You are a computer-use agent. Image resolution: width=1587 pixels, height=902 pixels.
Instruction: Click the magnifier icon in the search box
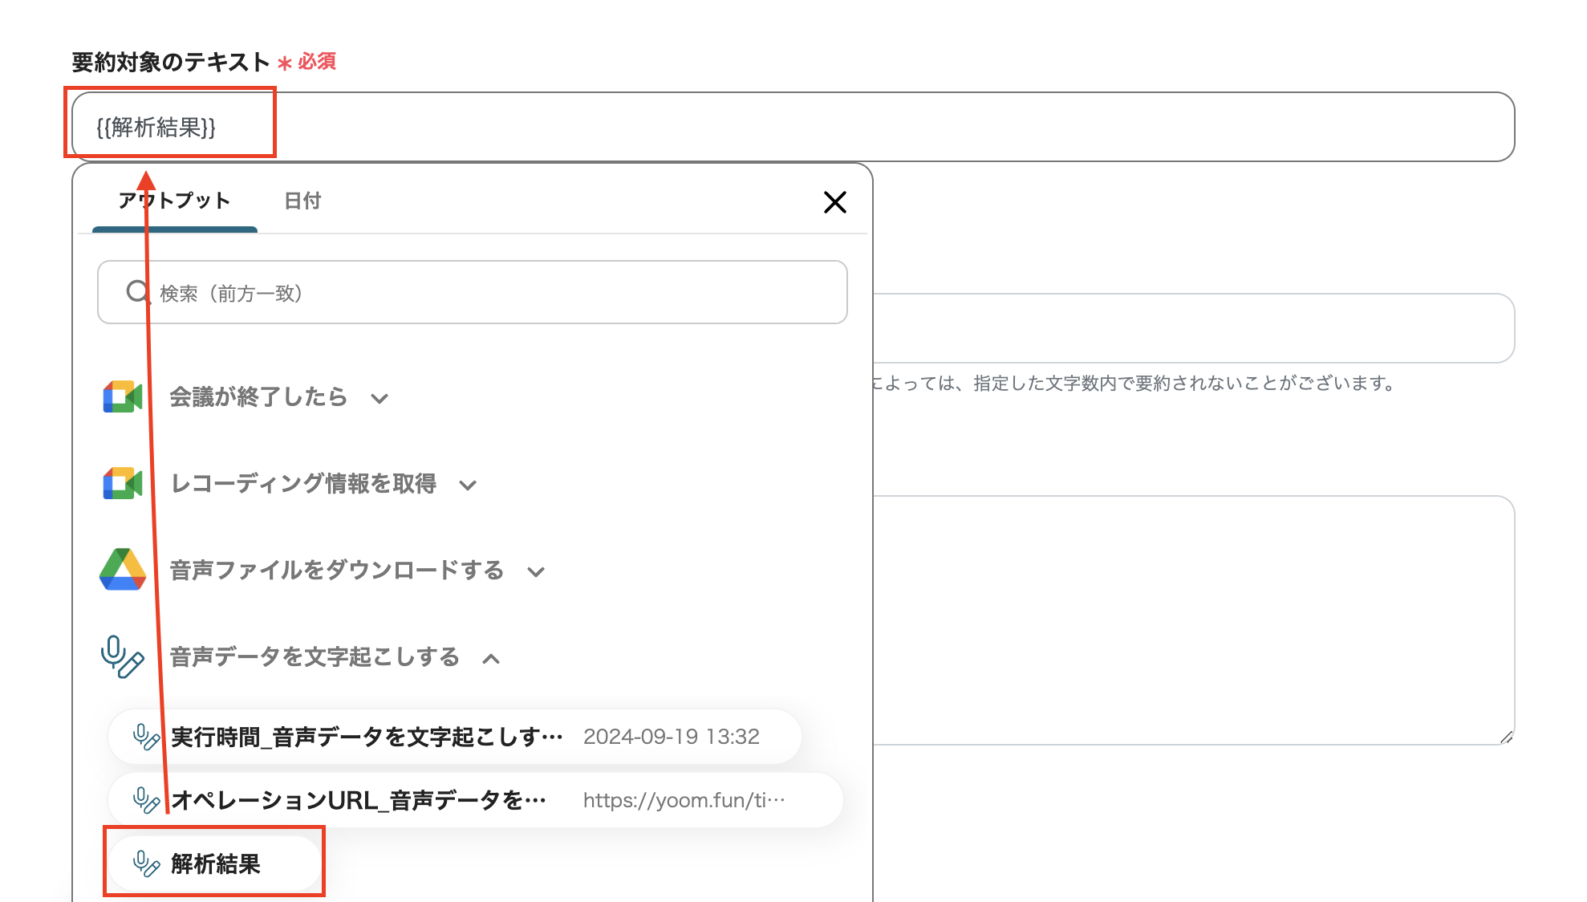pyautogui.click(x=138, y=293)
